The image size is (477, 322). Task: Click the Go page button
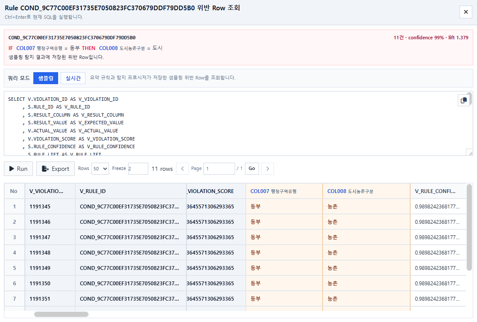tap(252, 168)
